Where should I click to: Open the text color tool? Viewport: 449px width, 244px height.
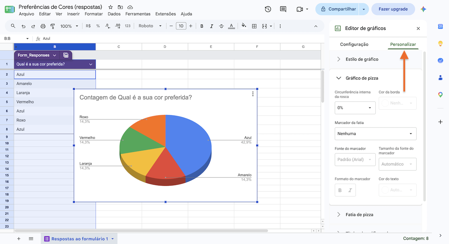tap(231, 26)
